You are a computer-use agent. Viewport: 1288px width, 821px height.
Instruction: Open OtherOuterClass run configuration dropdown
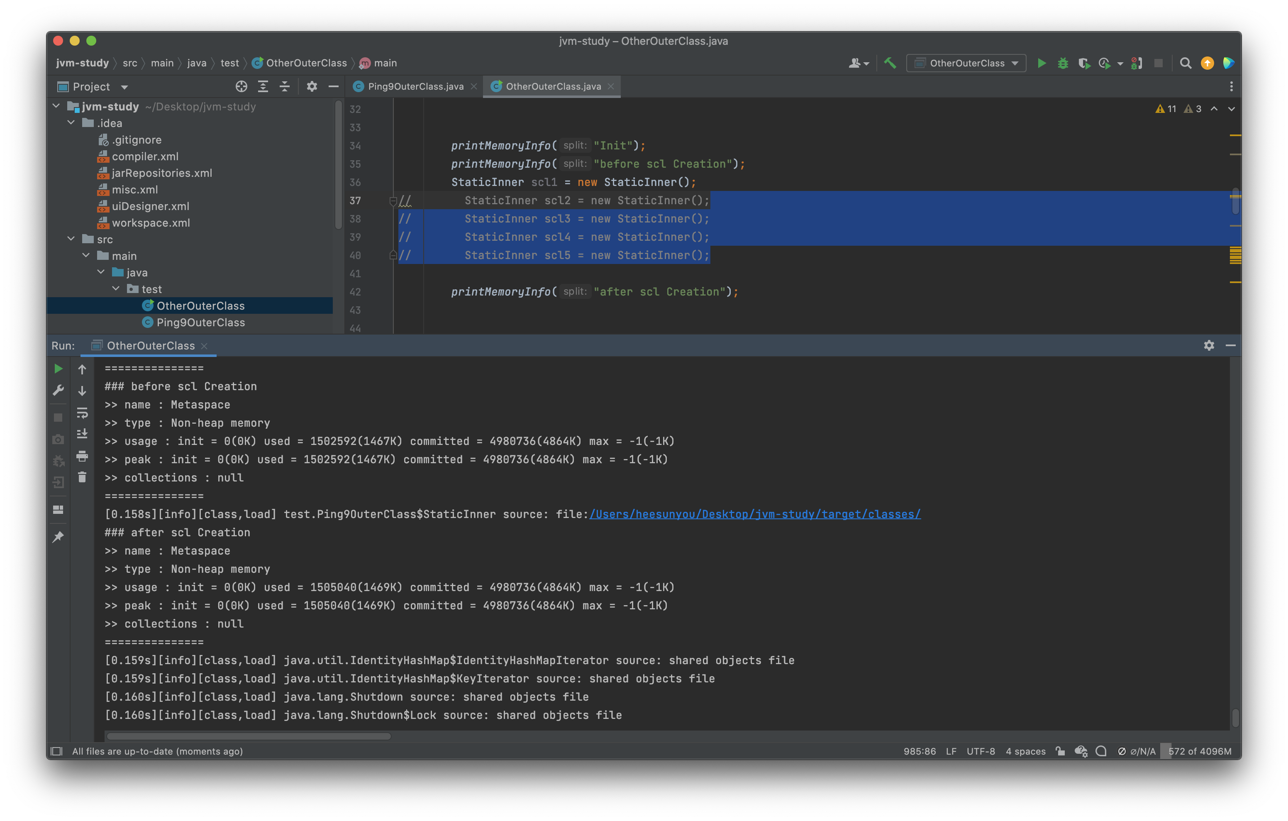[x=966, y=63]
